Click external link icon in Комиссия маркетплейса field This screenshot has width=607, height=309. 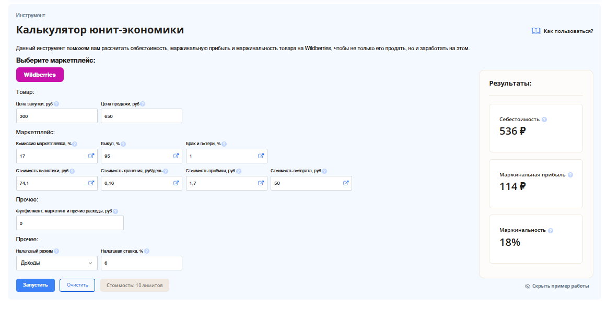click(x=91, y=156)
